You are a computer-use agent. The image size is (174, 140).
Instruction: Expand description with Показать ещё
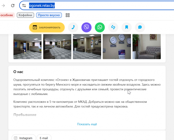(x=87, y=124)
